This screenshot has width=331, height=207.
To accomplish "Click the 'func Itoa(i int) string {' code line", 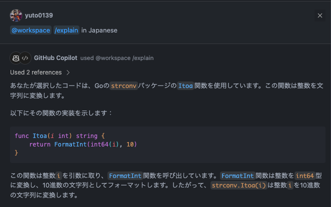I will 59,136.
